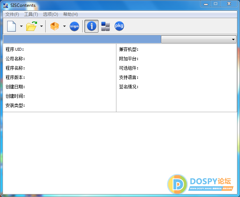This screenshot has height=197, width=240.
Task: Click the 创建日期: label
Action: pos(15,87)
